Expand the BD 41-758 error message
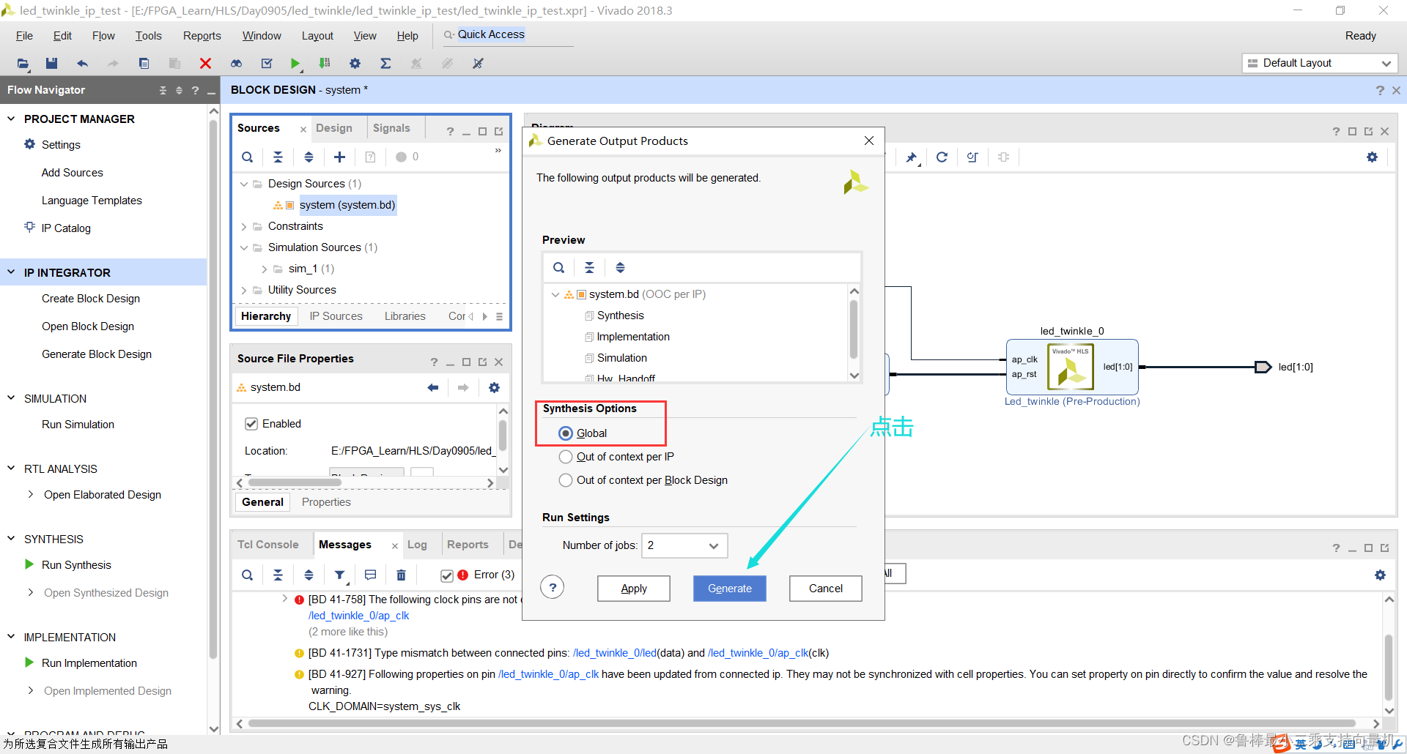The image size is (1407, 754). 285,599
